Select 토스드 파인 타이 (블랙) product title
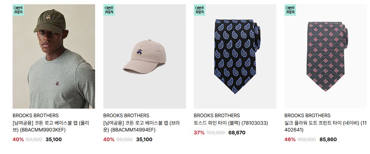This screenshot has height=154, width=370. point(231,123)
